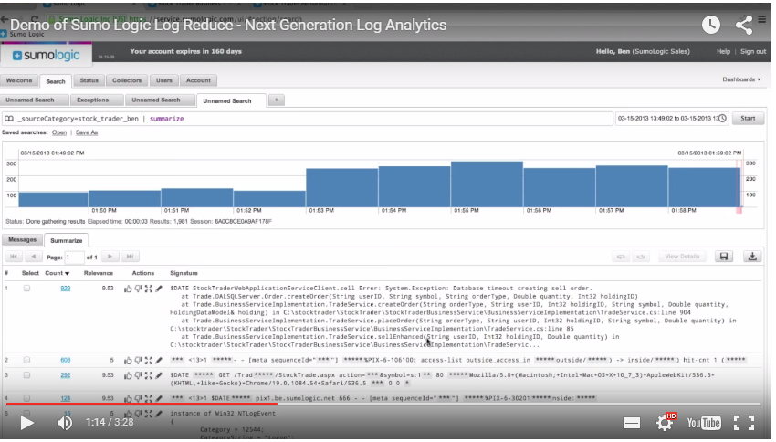Click the Start search button
The image size is (776, 442).
pos(748,119)
